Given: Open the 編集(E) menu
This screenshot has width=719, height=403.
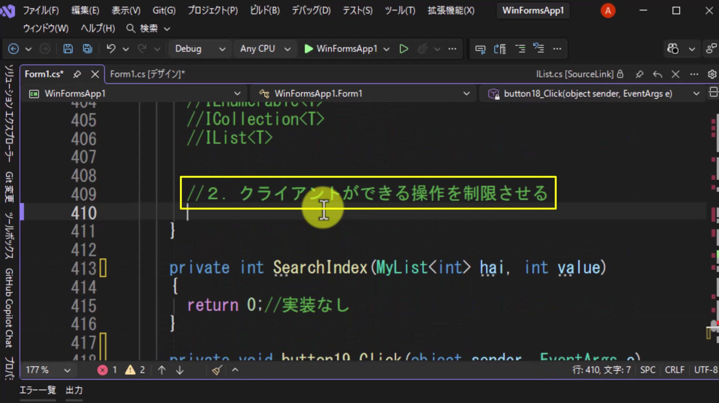Looking at the screenshot, I should [x=85, y=10].
